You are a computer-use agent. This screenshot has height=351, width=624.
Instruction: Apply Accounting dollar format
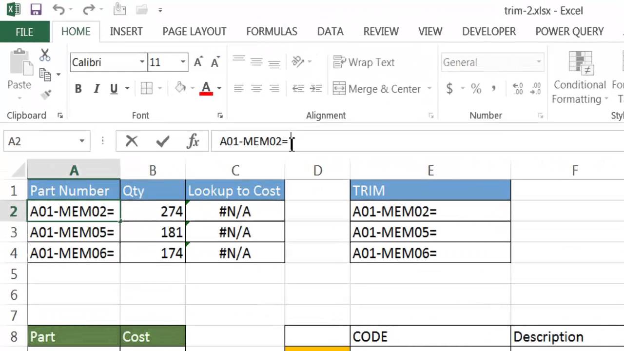449,89
